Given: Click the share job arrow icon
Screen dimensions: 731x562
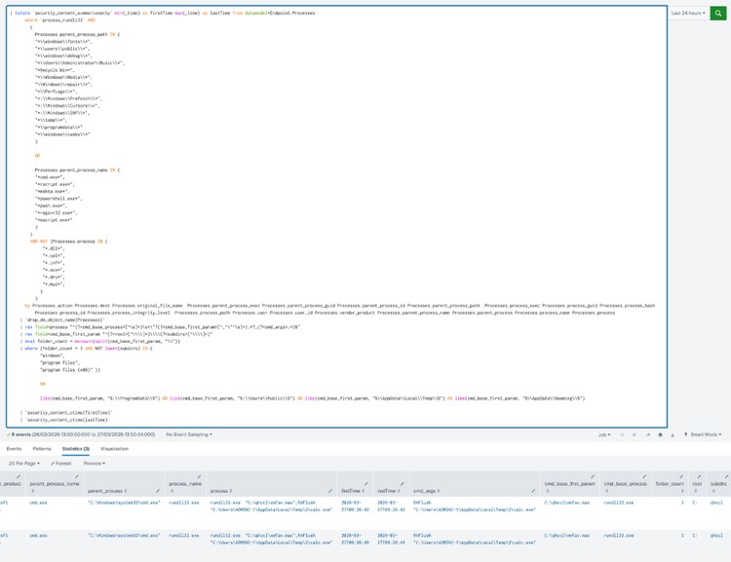Looking at the screenshot, I should click(647, 434).
